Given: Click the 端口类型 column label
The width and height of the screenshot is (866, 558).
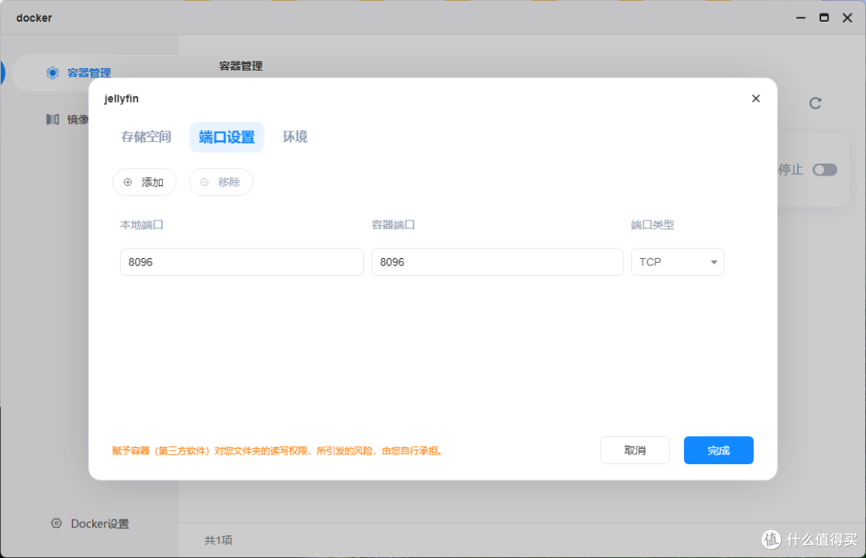Looking at the screenshot, I should 653,224.
